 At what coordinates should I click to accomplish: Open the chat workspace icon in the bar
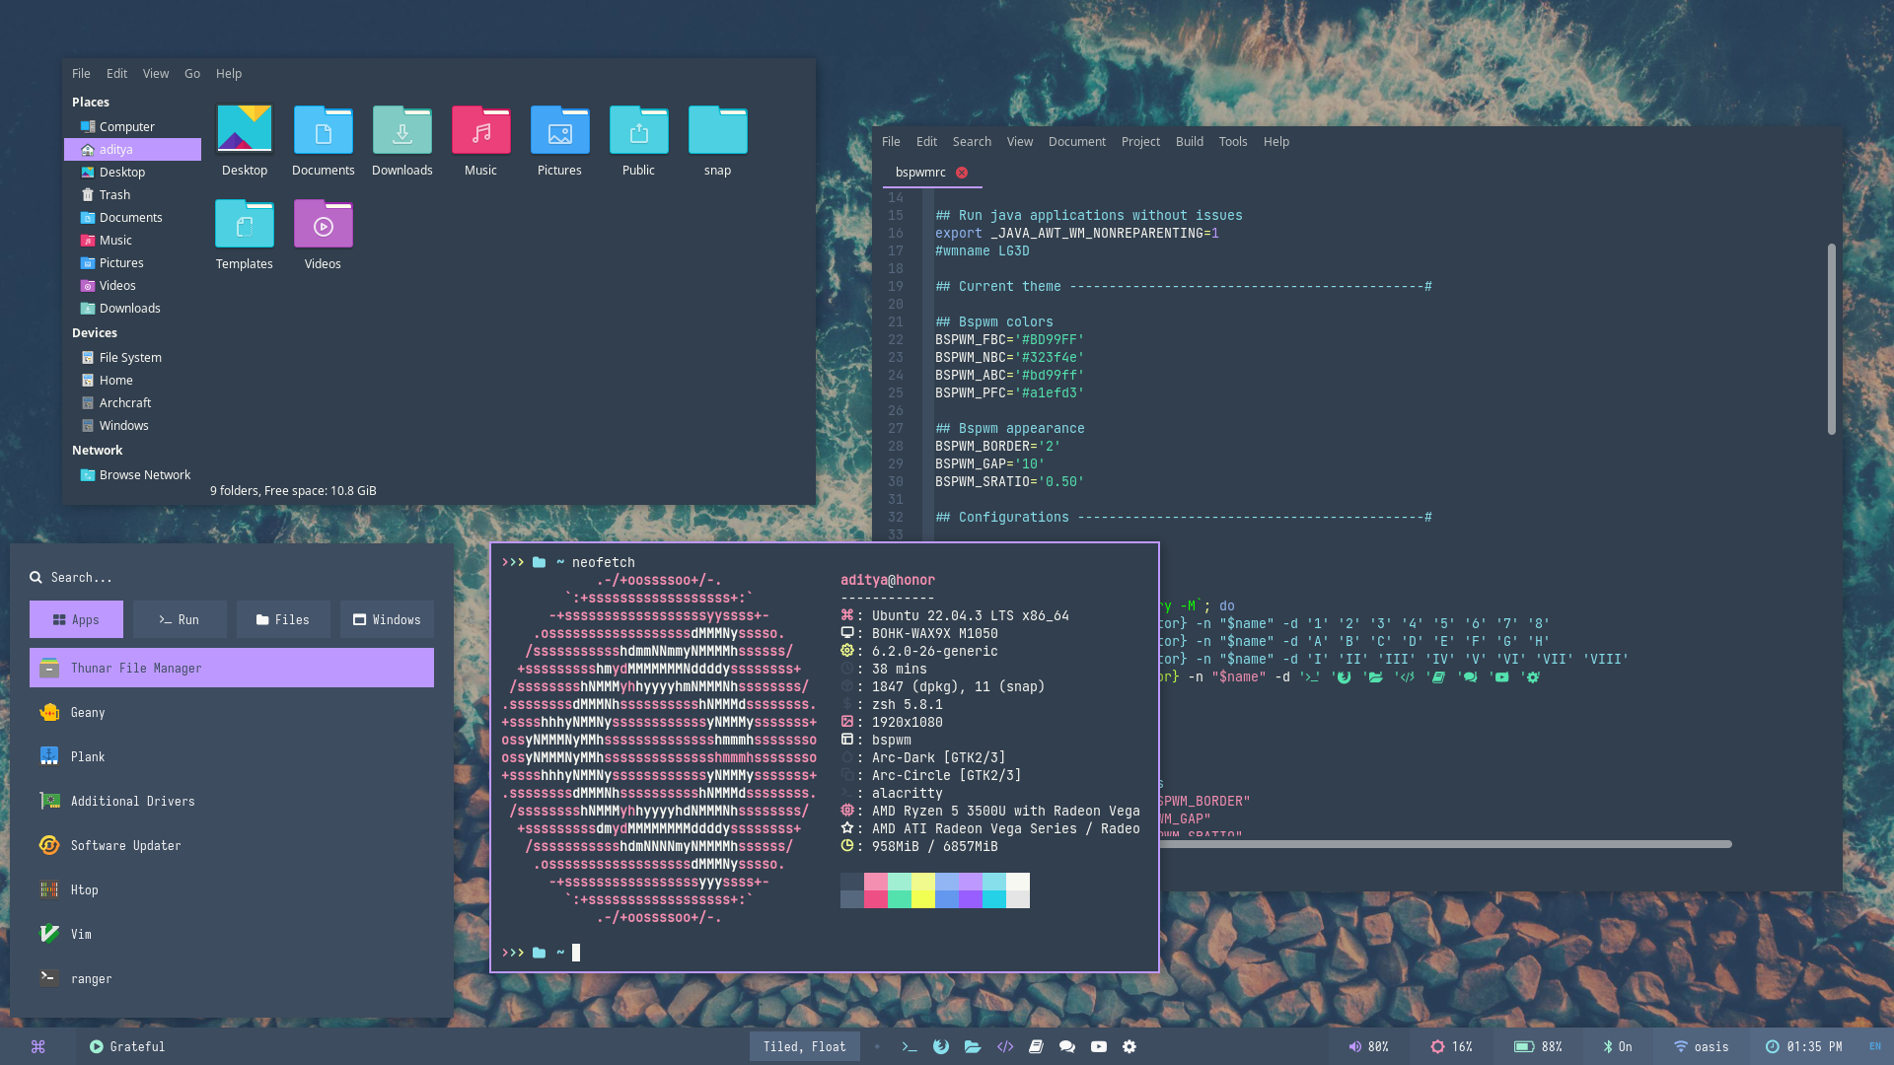pos(1067,1046)
